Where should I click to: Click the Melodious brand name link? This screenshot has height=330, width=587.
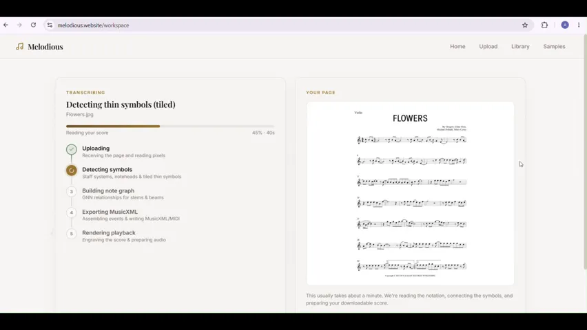click(45, 47)
